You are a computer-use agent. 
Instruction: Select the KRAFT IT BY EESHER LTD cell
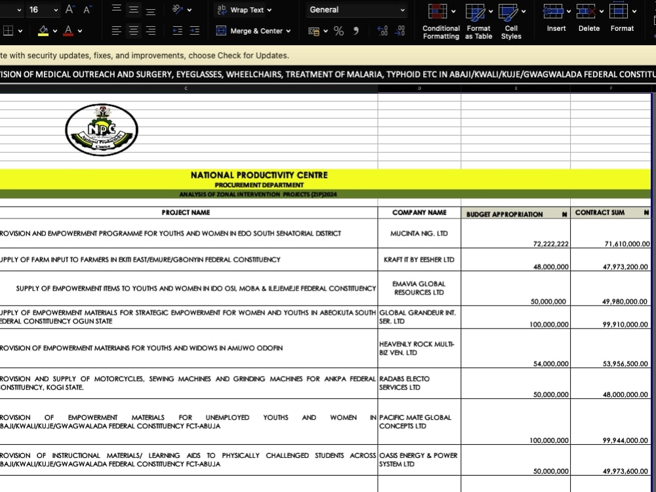(419, 259)
